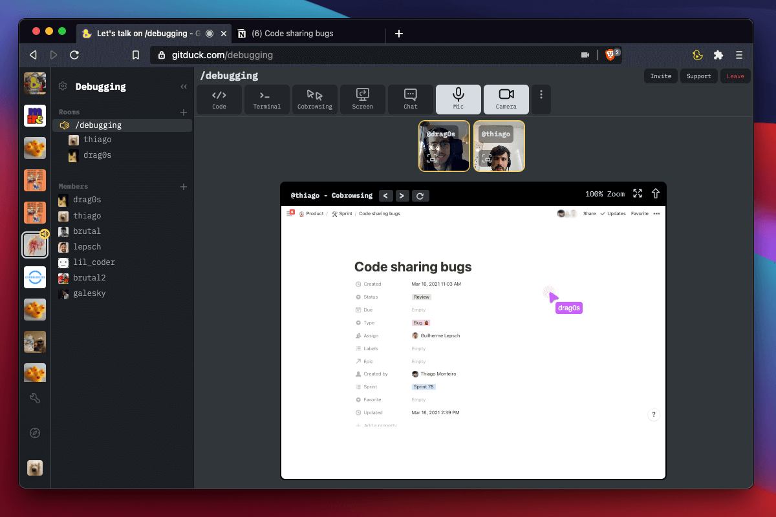
Task: Open the Terminal sharing tool
Action: pos(267,100)
